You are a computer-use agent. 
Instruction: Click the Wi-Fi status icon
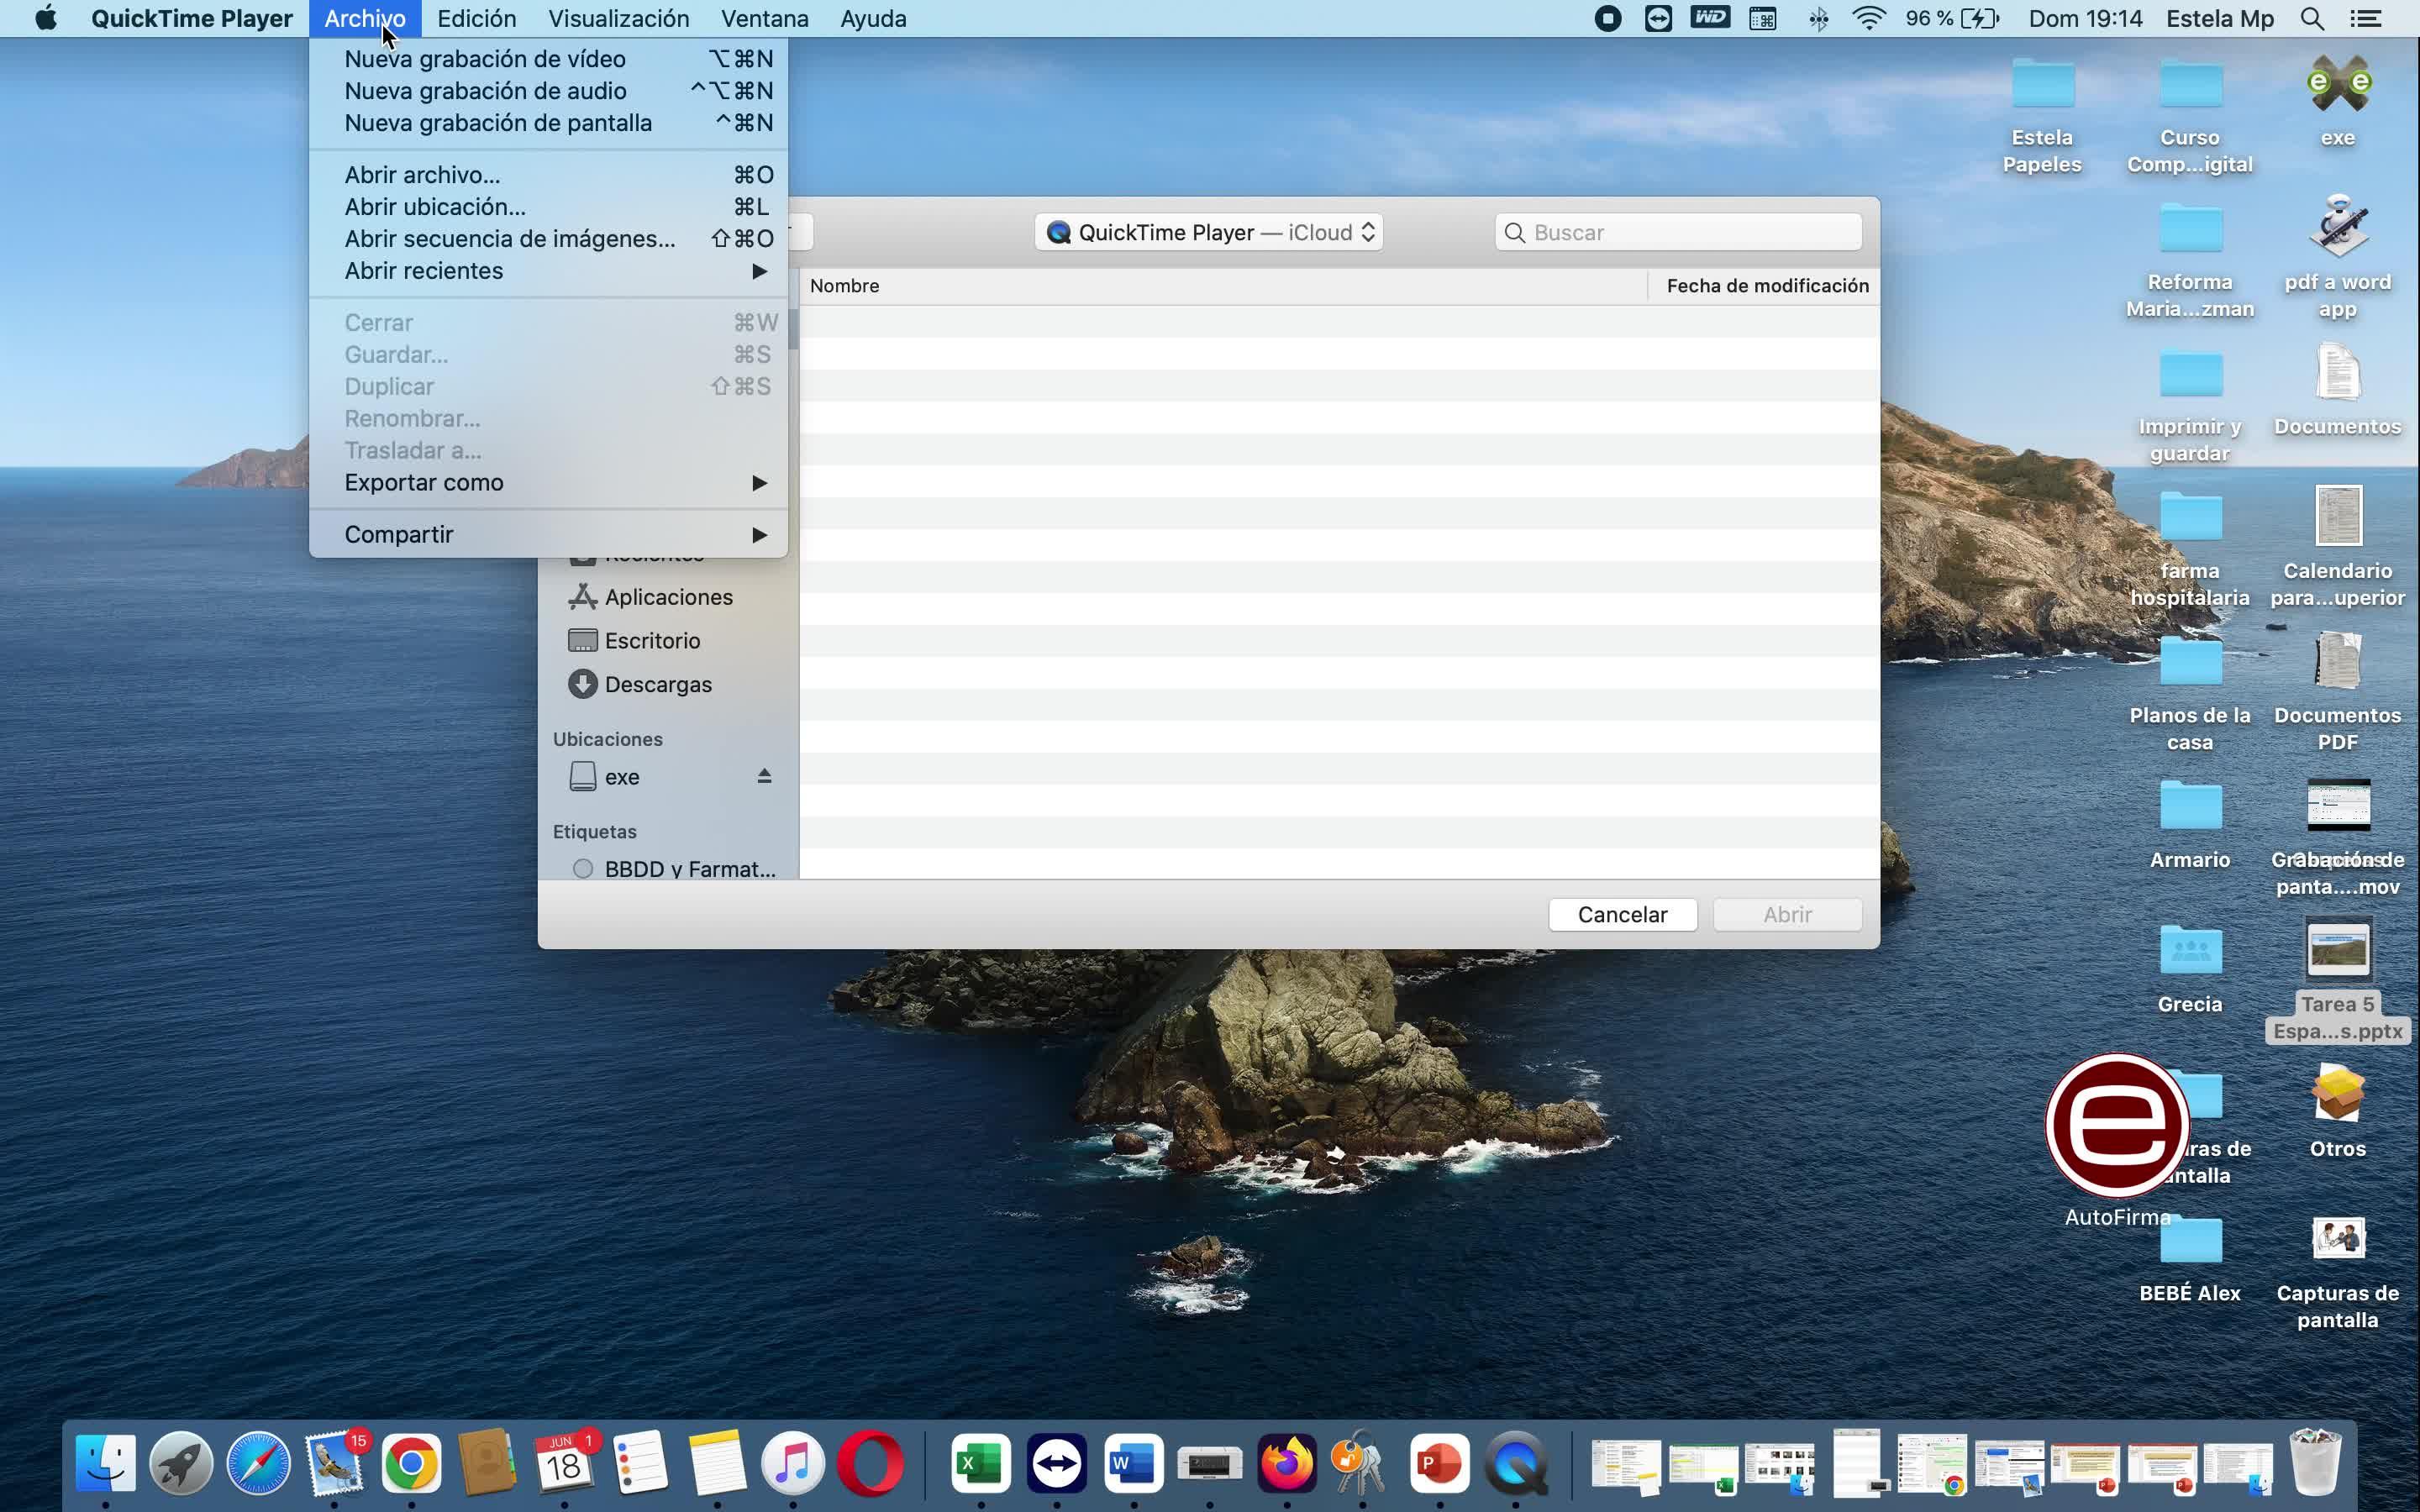pos(1868,19)
